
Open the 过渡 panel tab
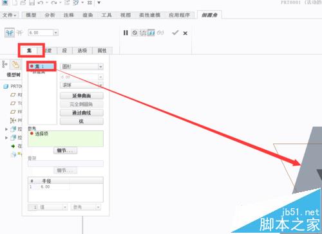point(48,50)
